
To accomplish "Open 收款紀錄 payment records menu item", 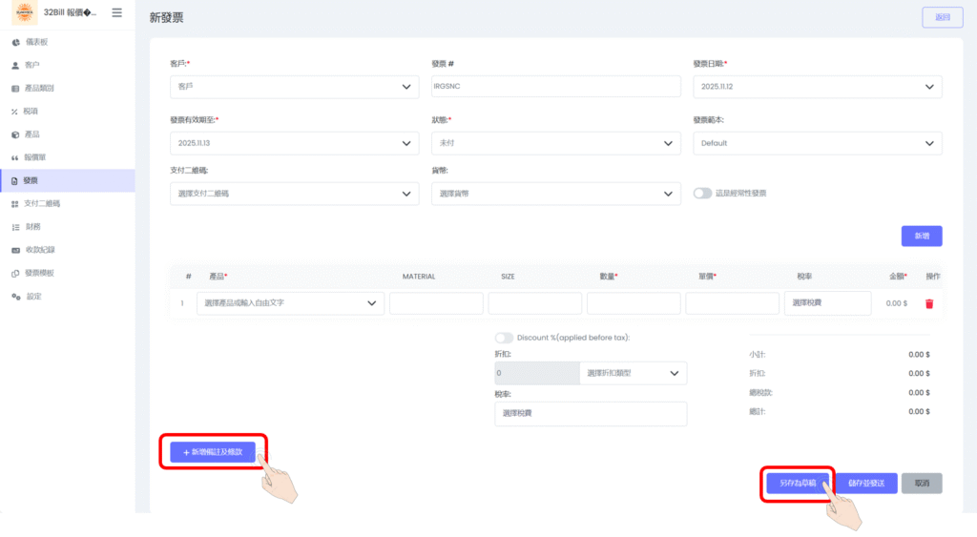I will (39, 250).
